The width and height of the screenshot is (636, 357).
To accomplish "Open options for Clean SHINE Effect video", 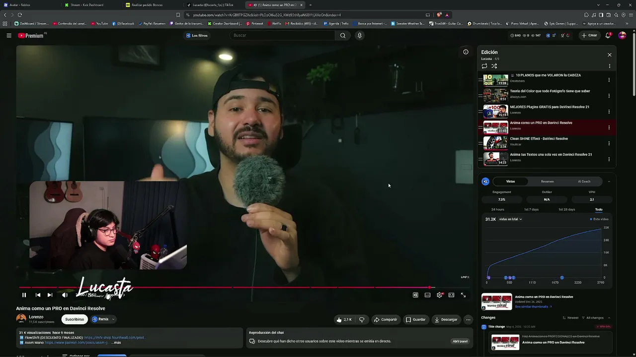I will [609, 143].
